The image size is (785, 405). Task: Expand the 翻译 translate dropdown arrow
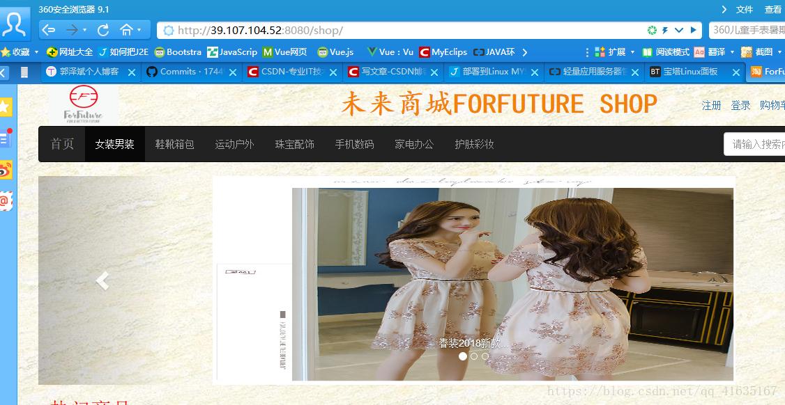pyautogui.click(x=733, y=51)
